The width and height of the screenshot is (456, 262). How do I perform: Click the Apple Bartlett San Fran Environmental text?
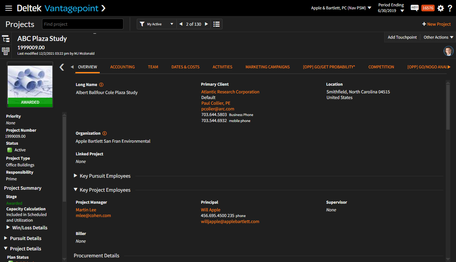point(113,141)
